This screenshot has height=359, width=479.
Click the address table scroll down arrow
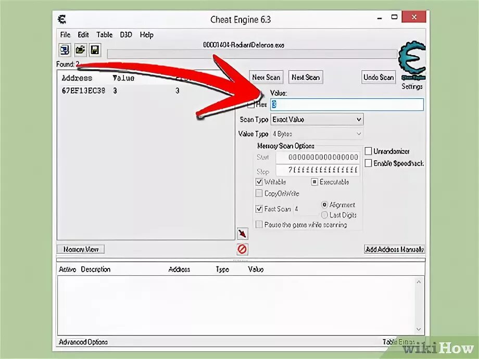(419, 329)
